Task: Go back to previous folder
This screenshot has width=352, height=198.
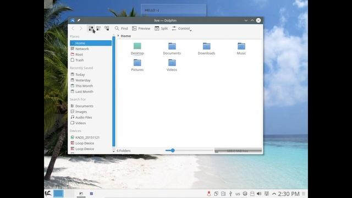Action: pos(73,29)
